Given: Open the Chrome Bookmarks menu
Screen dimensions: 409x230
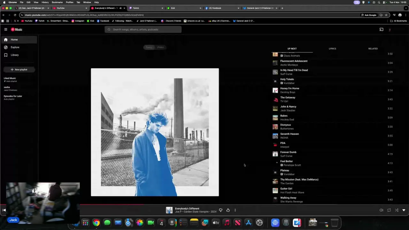Looking at the screenshot, I should point(57,2).
